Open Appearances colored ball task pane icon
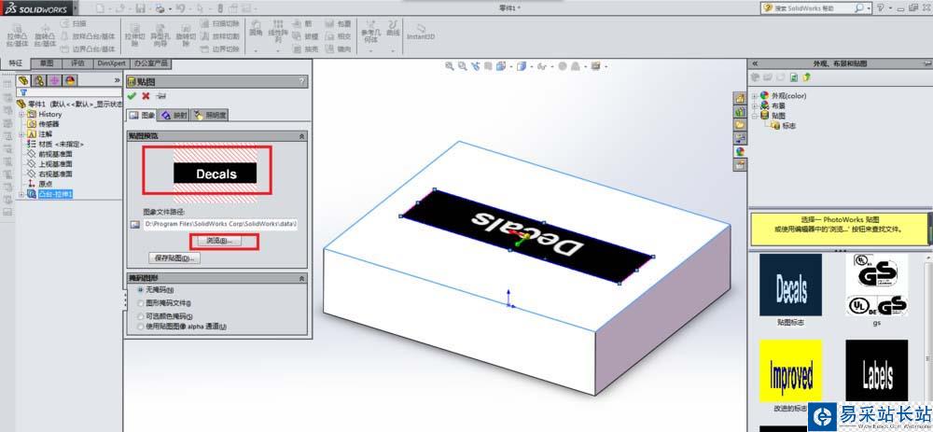 point(740,152)
